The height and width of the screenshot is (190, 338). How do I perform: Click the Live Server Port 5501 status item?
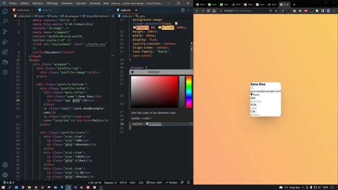point(154,183)
